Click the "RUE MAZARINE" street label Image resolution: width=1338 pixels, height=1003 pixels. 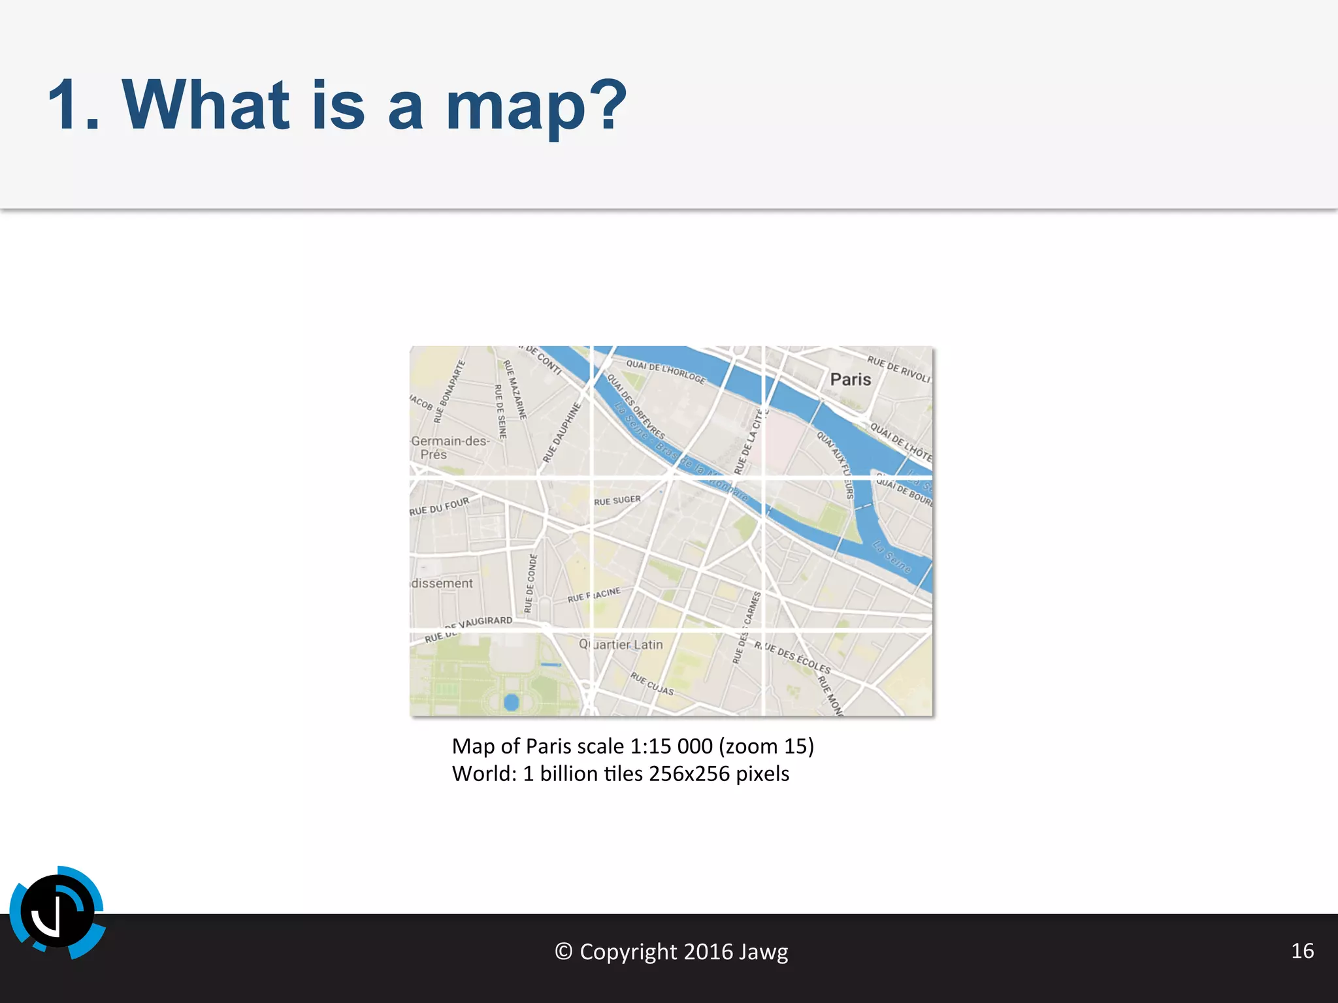point(514,389)
